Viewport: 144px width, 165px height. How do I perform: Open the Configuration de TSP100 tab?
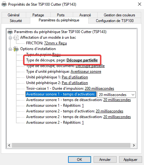[x=115, y=21]
